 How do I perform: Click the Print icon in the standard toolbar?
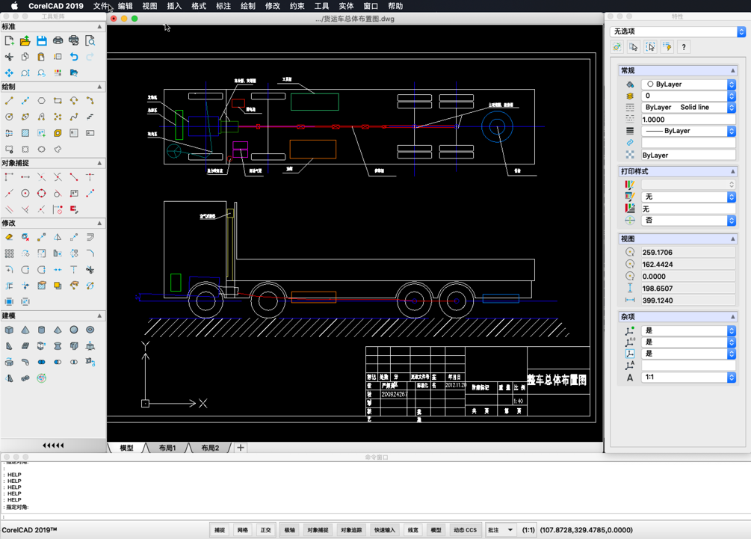pyautogui.click(x=58, y=40)
